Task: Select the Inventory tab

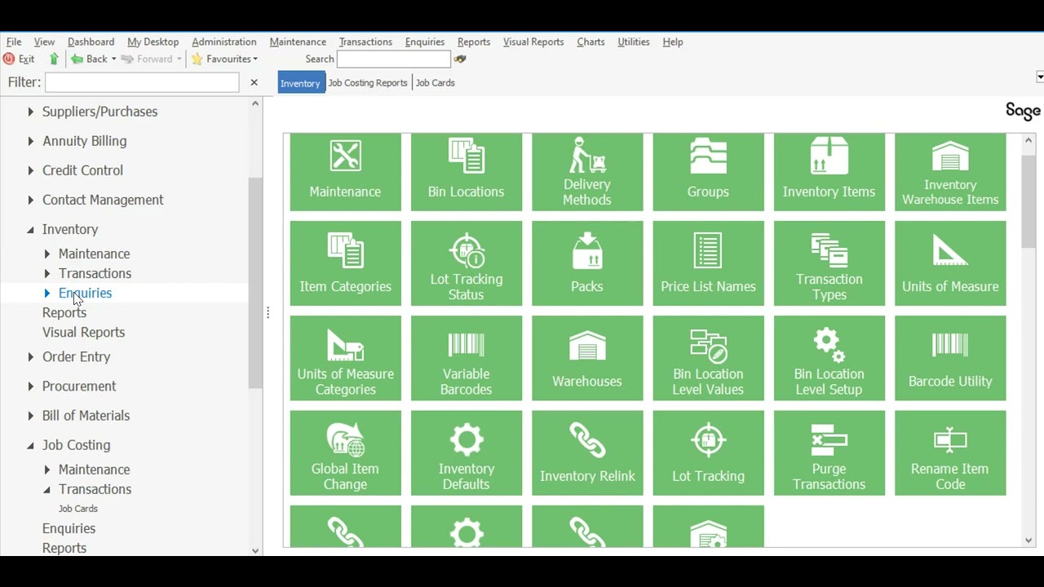Action: click(300, 83)
